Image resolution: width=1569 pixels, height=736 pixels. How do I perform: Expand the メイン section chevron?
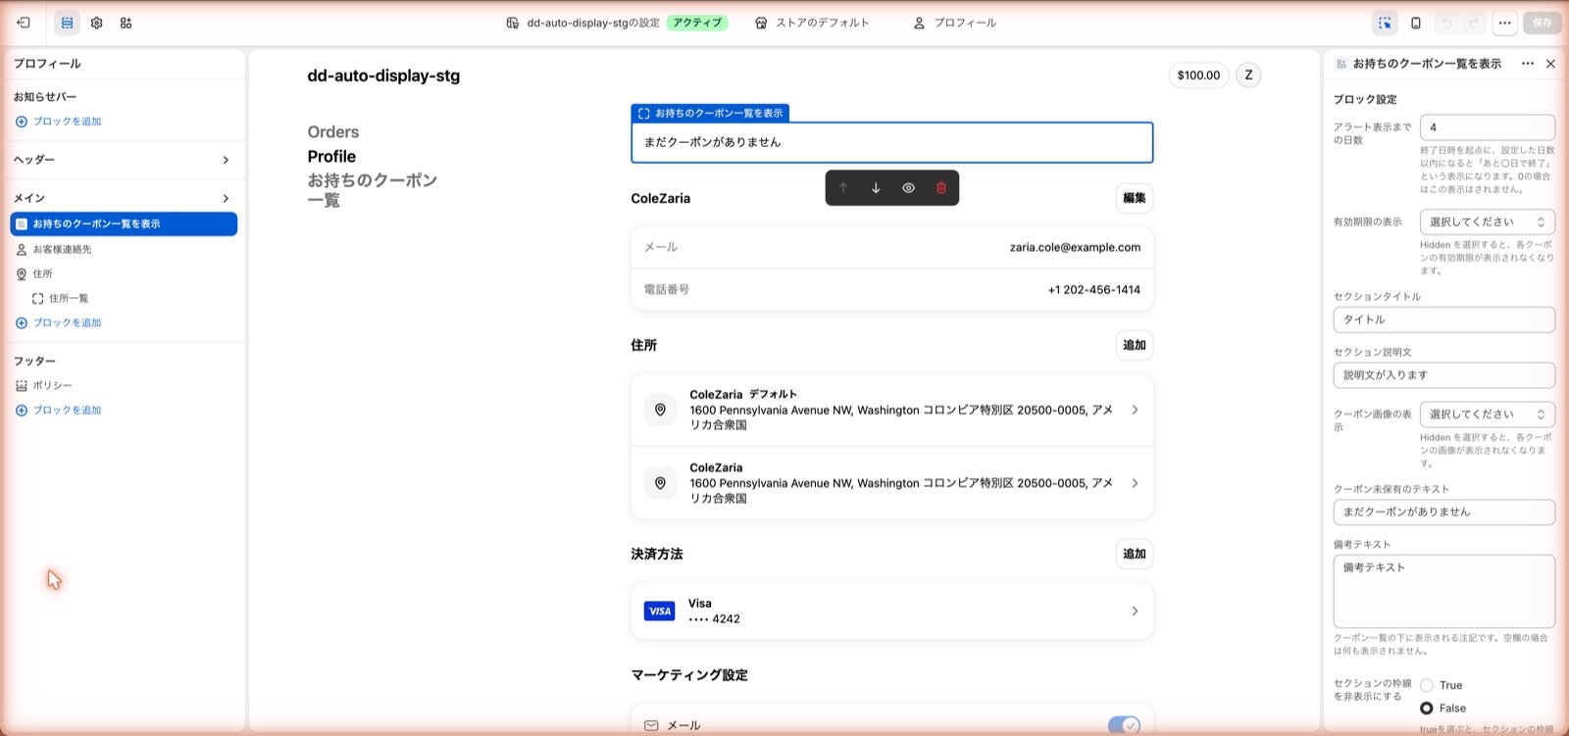(x=226, y=198)
